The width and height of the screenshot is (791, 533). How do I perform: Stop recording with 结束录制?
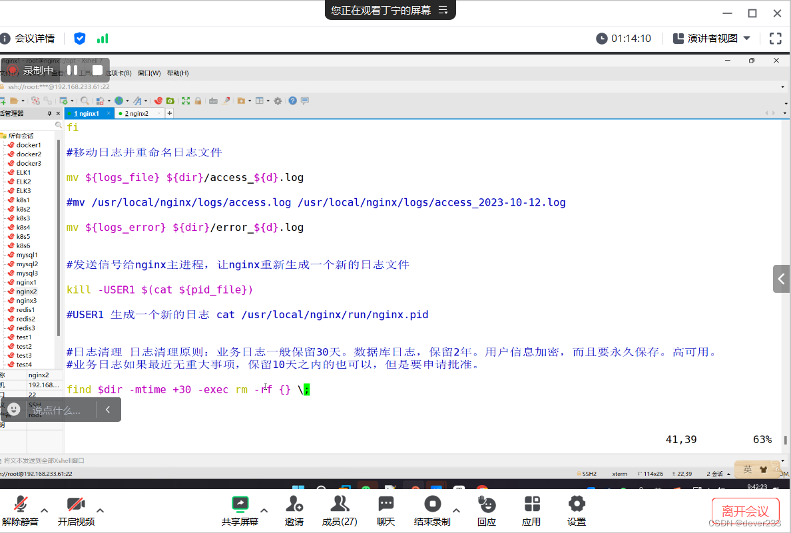(x=432, y=510)
